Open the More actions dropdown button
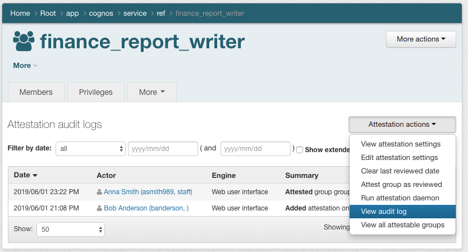The image size is (468, 252). (x=421, y=39)
